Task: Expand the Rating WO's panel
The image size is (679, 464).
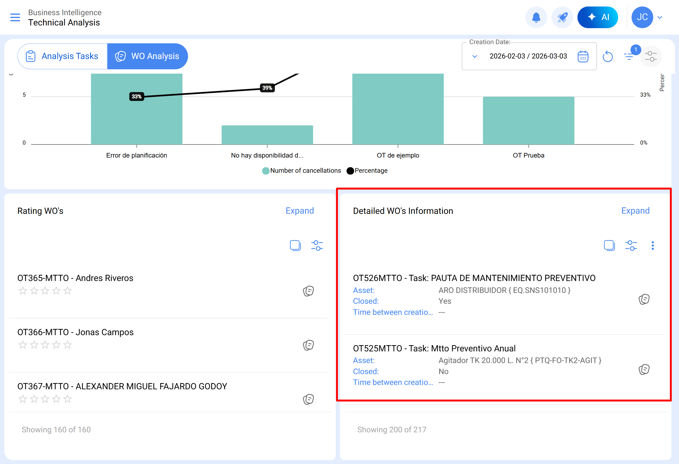Action: click(299, 211)
